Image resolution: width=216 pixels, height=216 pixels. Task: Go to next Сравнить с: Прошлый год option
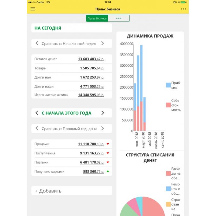pos(103,129)
